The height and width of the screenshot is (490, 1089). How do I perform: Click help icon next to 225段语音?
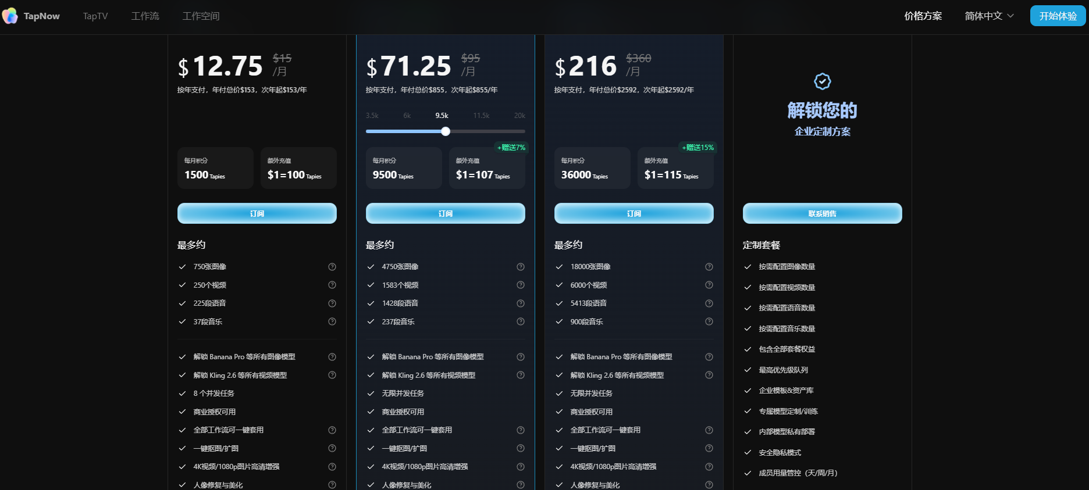[x=332, y=303]
